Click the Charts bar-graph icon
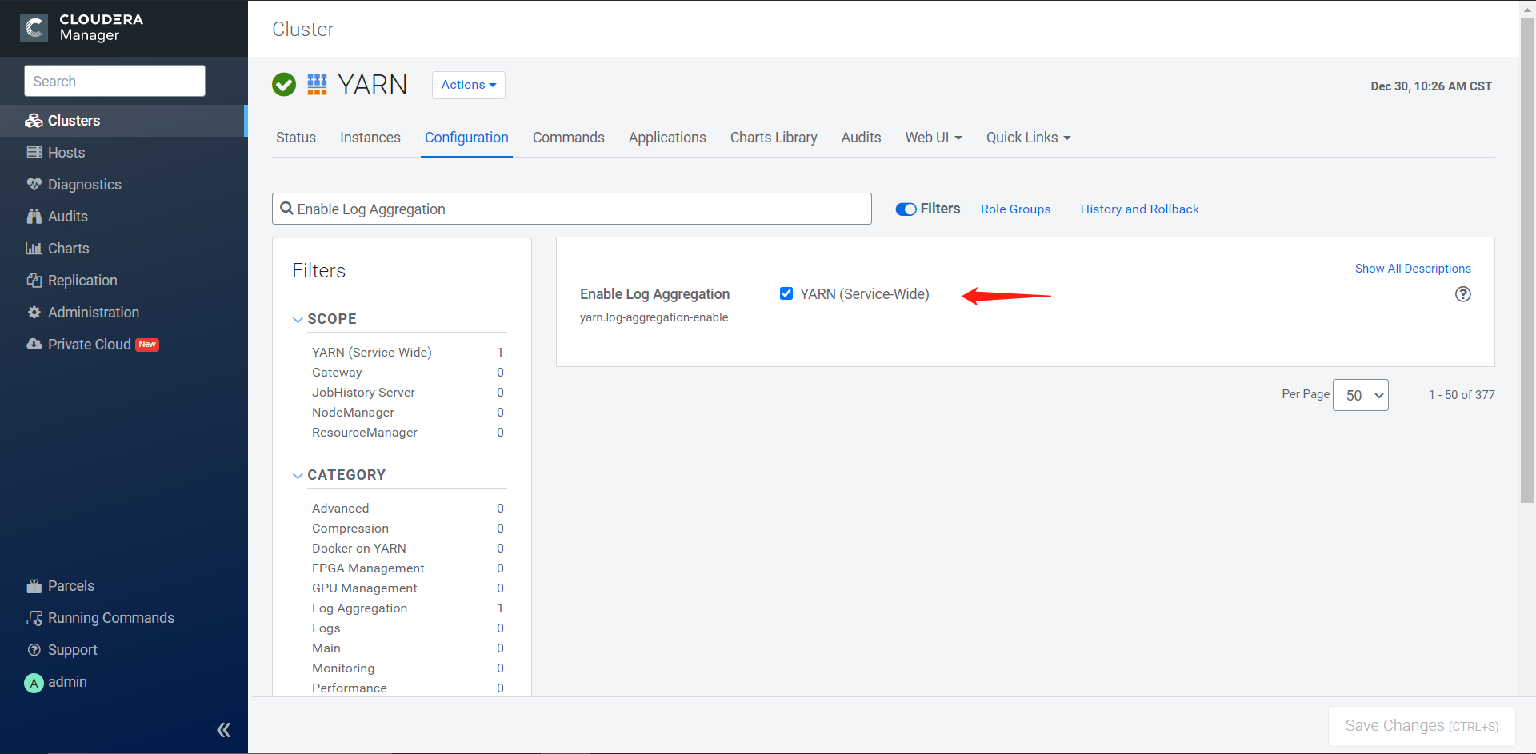This screenshot has width=1536, height=754. 34,249
